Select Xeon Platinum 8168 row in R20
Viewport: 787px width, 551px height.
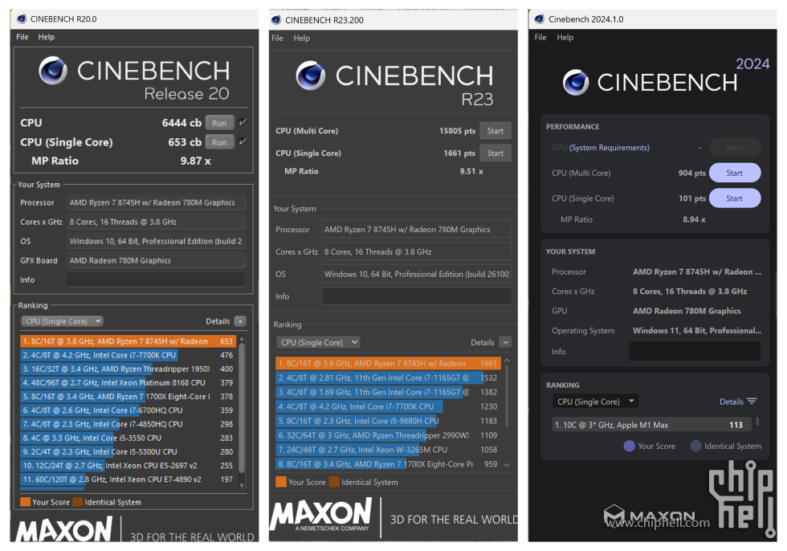[x=128, y=382]
